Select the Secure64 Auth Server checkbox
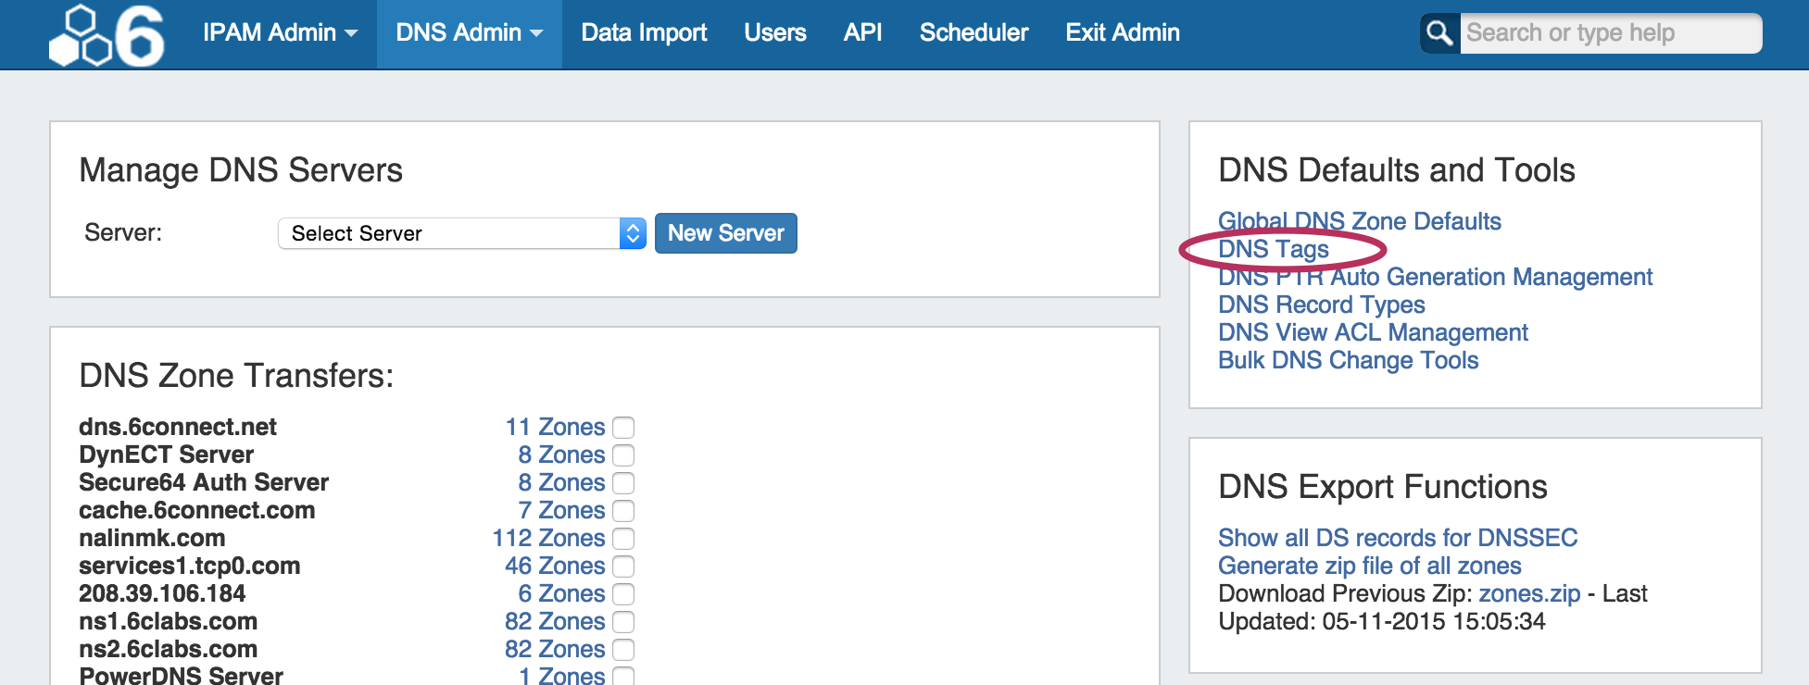Image resolution: width=1809 pixels, height=685 pixels. click(623, 483)
